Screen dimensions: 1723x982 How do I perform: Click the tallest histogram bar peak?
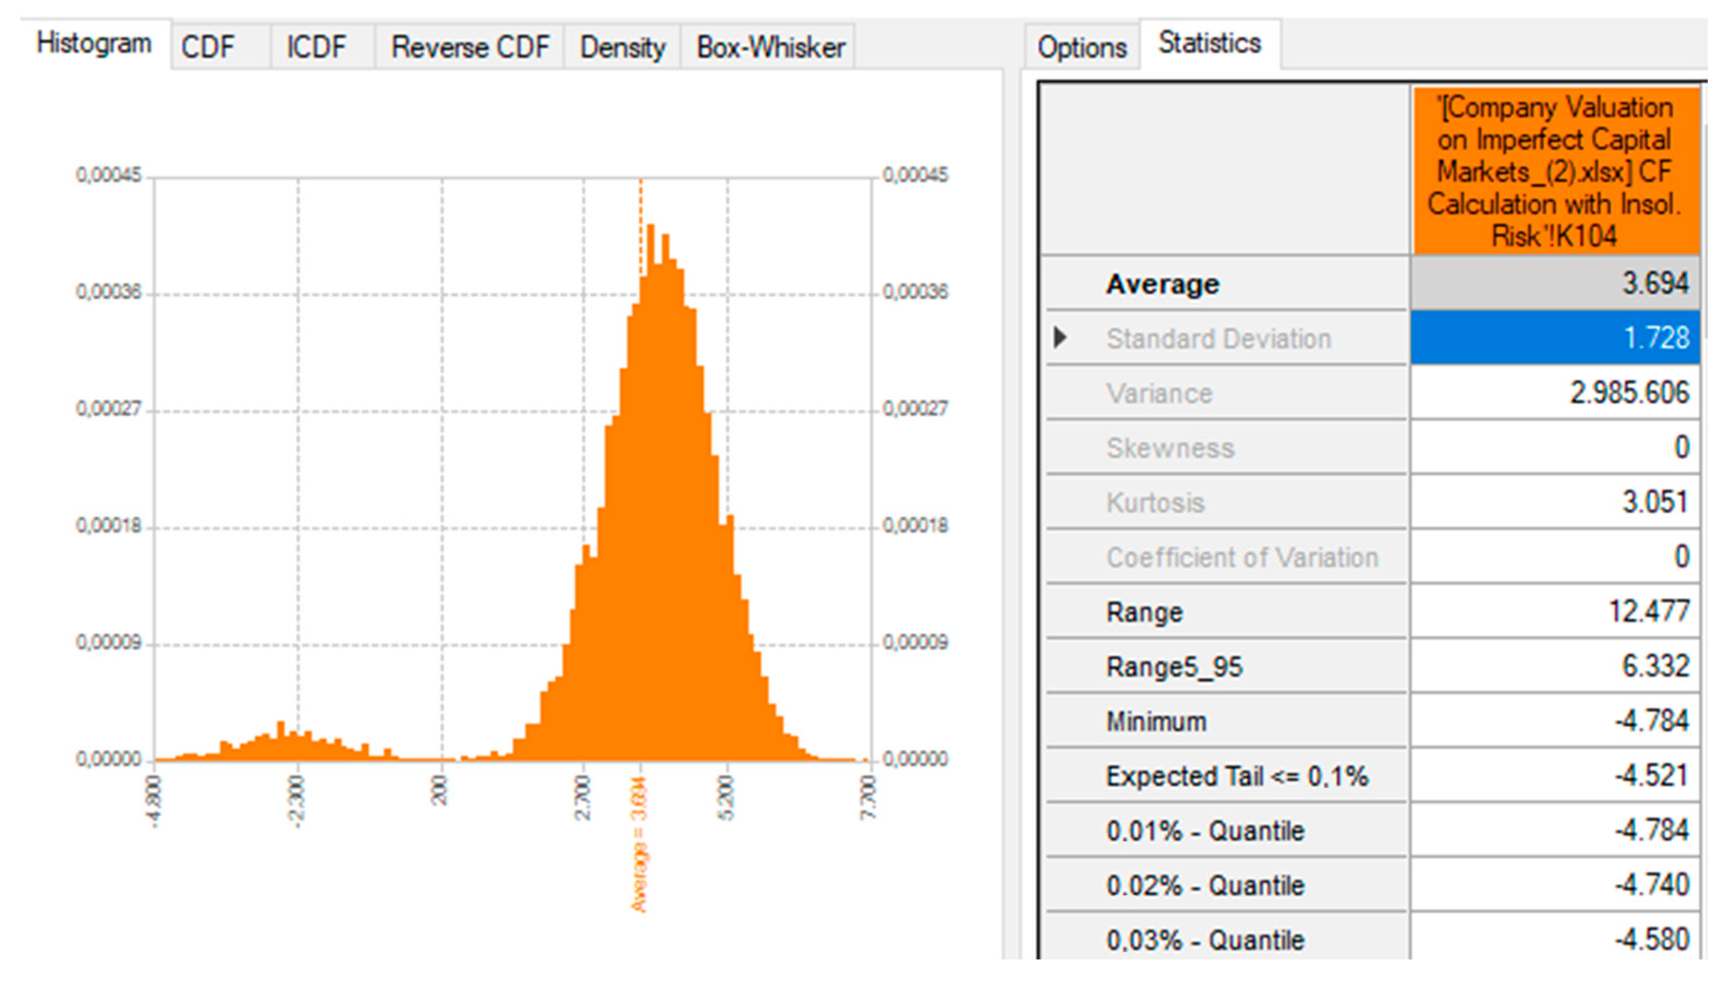[x=651, y=233]
